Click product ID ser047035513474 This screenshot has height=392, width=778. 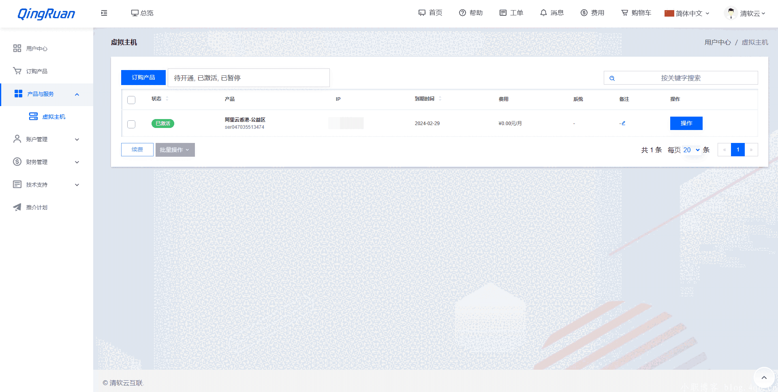pos(244,127)
